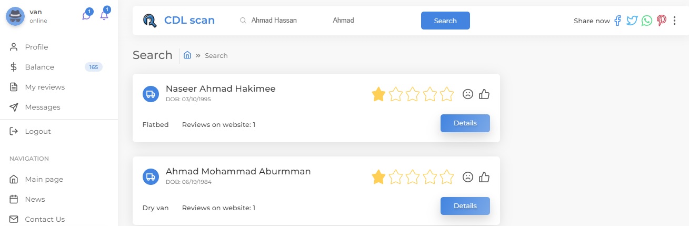This screenshot has height=226, width=689.
Task: Share on Pinterest icon
Action: (661, 21)
